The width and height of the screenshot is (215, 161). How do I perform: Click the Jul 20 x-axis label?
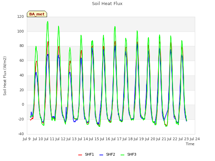click(x=150, y=139)
